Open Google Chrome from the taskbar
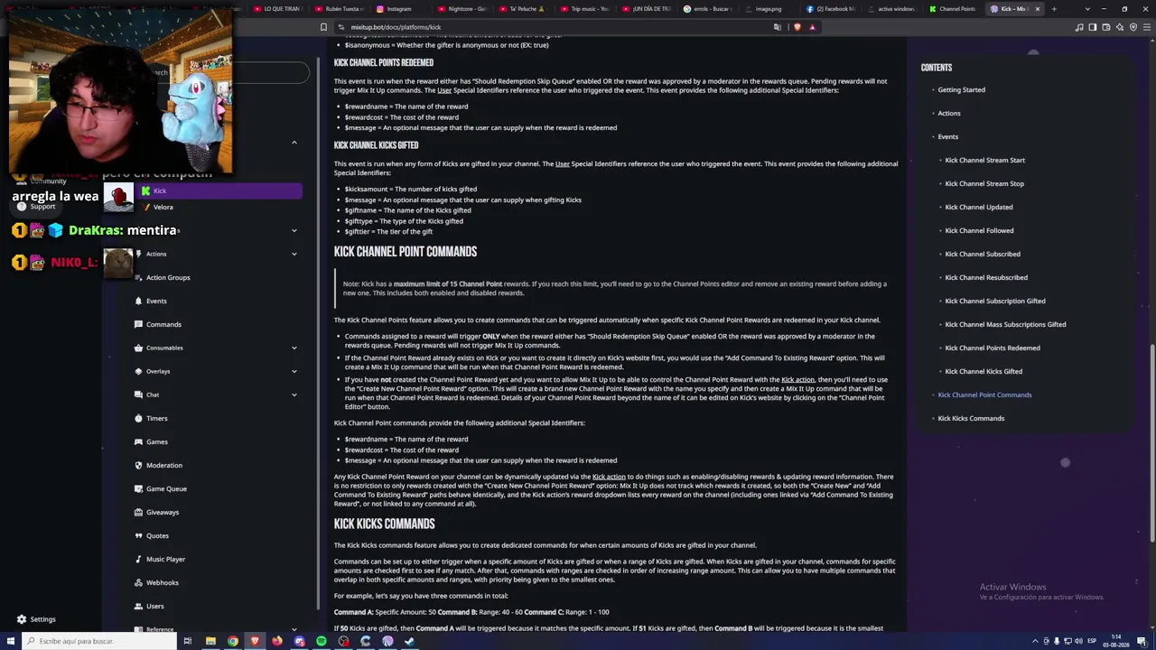This screenshot has height=650, width=1156. [x=233, y=641]
